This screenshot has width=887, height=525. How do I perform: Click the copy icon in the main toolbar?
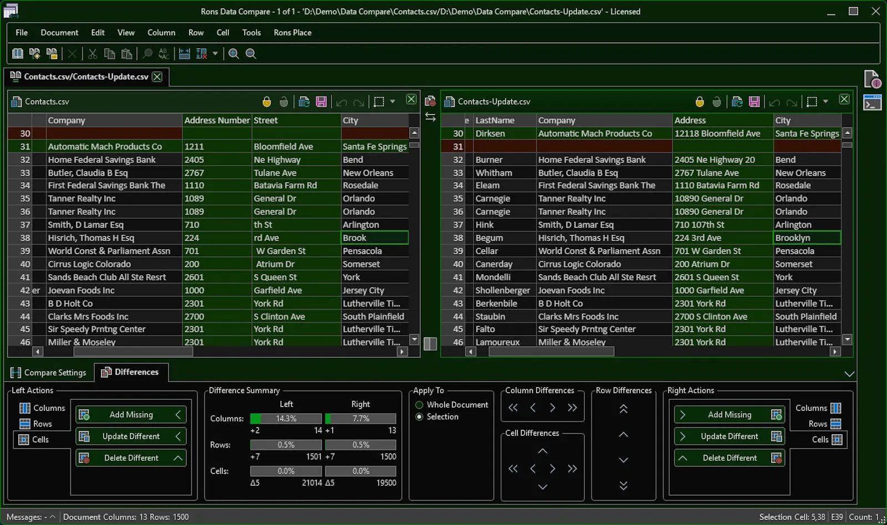point(110,54)
